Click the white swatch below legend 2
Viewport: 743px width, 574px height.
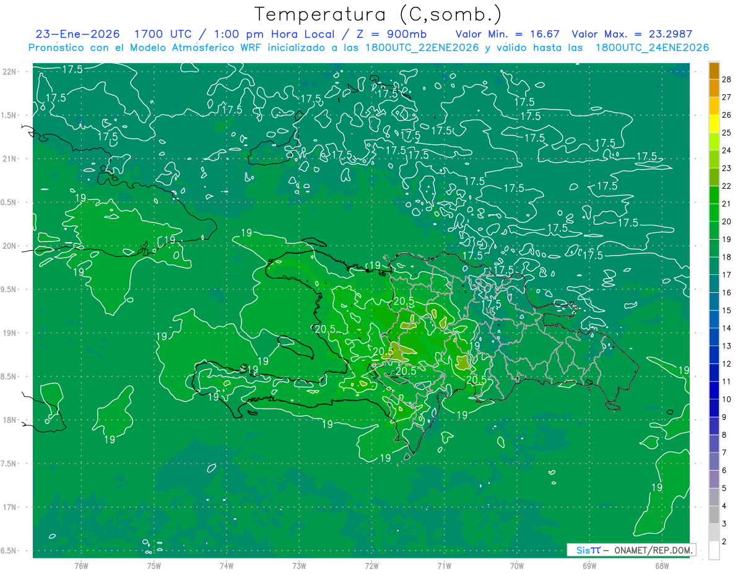pos(714,550)
